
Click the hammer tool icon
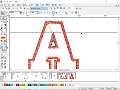click(x=1, y=34)
